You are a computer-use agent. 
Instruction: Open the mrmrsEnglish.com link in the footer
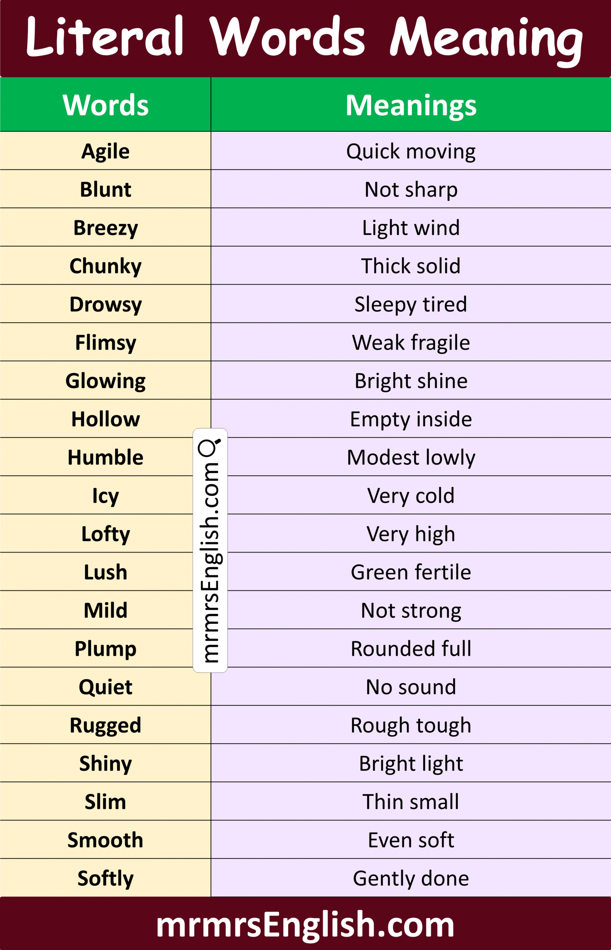[x=305, y=925]
